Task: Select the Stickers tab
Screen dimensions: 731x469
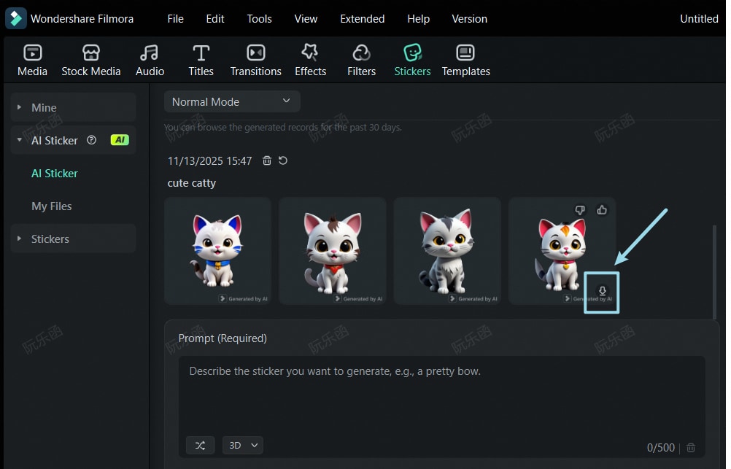Action: 412,61
